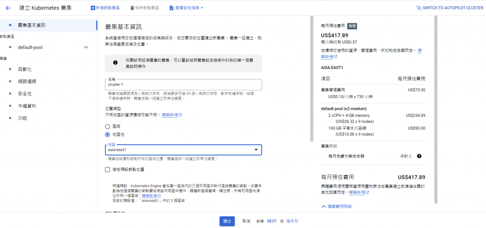
Task: Open 網路連線 section
Action: click(27, 81)
